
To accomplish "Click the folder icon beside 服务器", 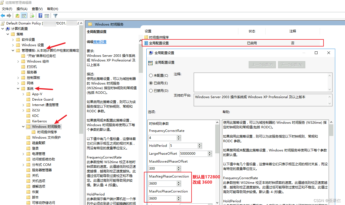I will pos(23,72).
